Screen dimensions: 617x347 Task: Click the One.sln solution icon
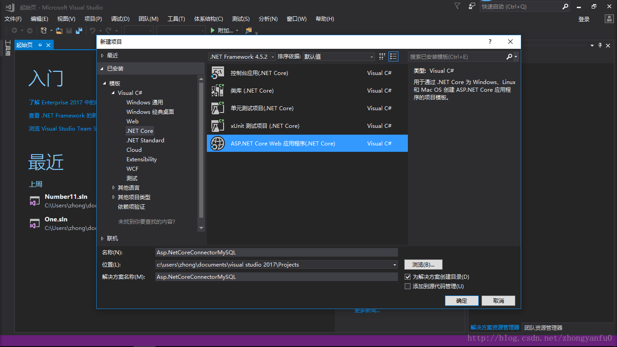[x=35, y=224]
